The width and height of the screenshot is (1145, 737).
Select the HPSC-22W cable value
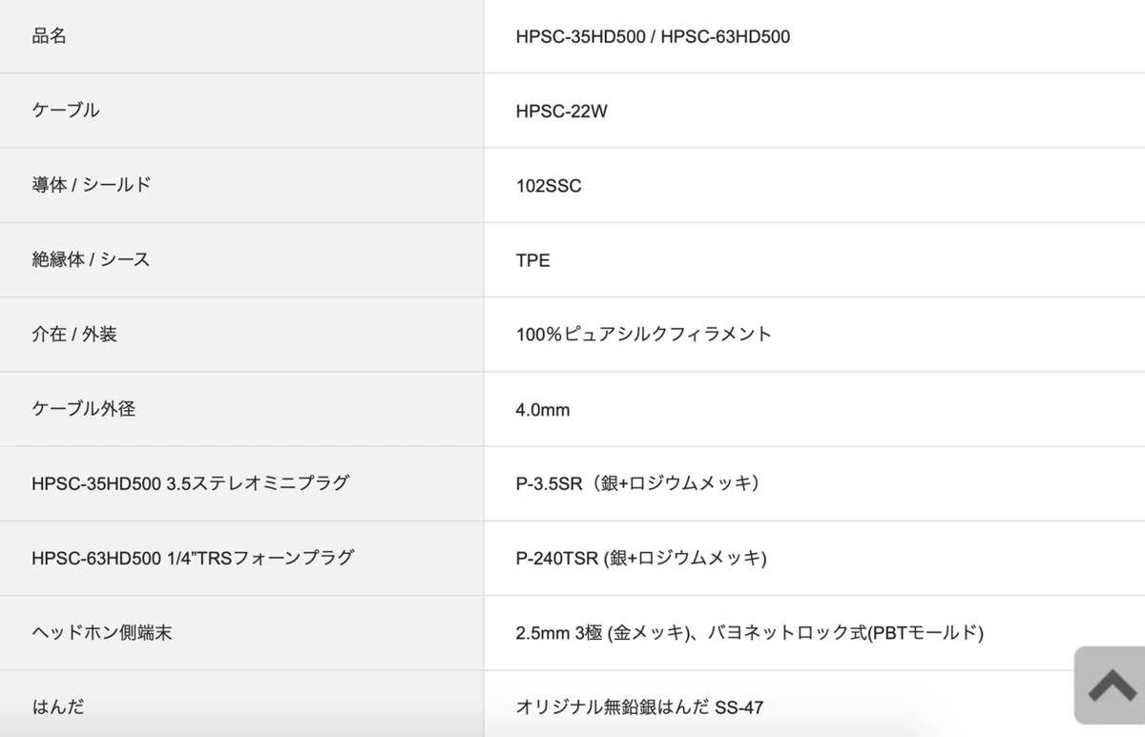(x=561, y=112)
